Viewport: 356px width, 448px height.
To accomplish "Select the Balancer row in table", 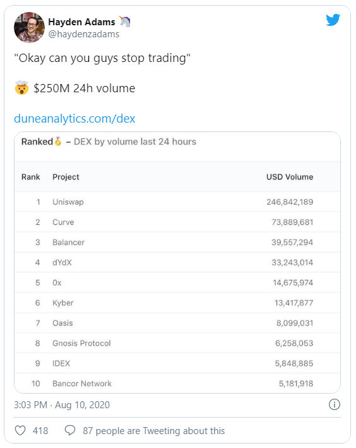I will tap(177, 242).
